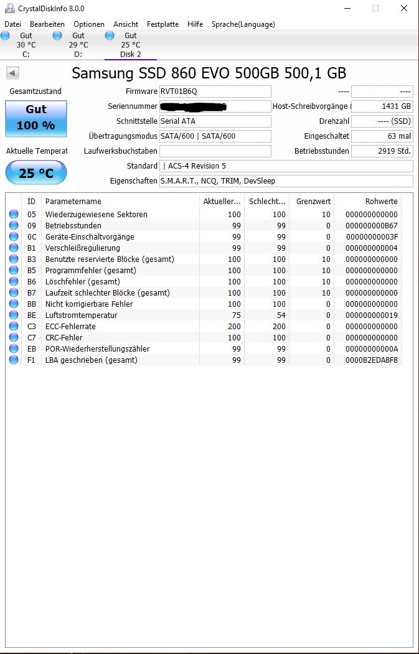Viewport: 419px width, 654px height.
Task: Click the Grenzwert column header
Action: [312, 202]
